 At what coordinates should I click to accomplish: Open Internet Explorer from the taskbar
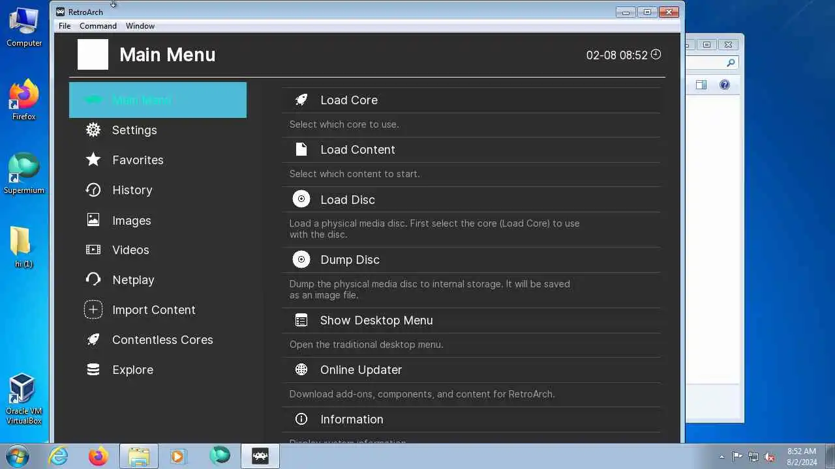click(59, 456)
